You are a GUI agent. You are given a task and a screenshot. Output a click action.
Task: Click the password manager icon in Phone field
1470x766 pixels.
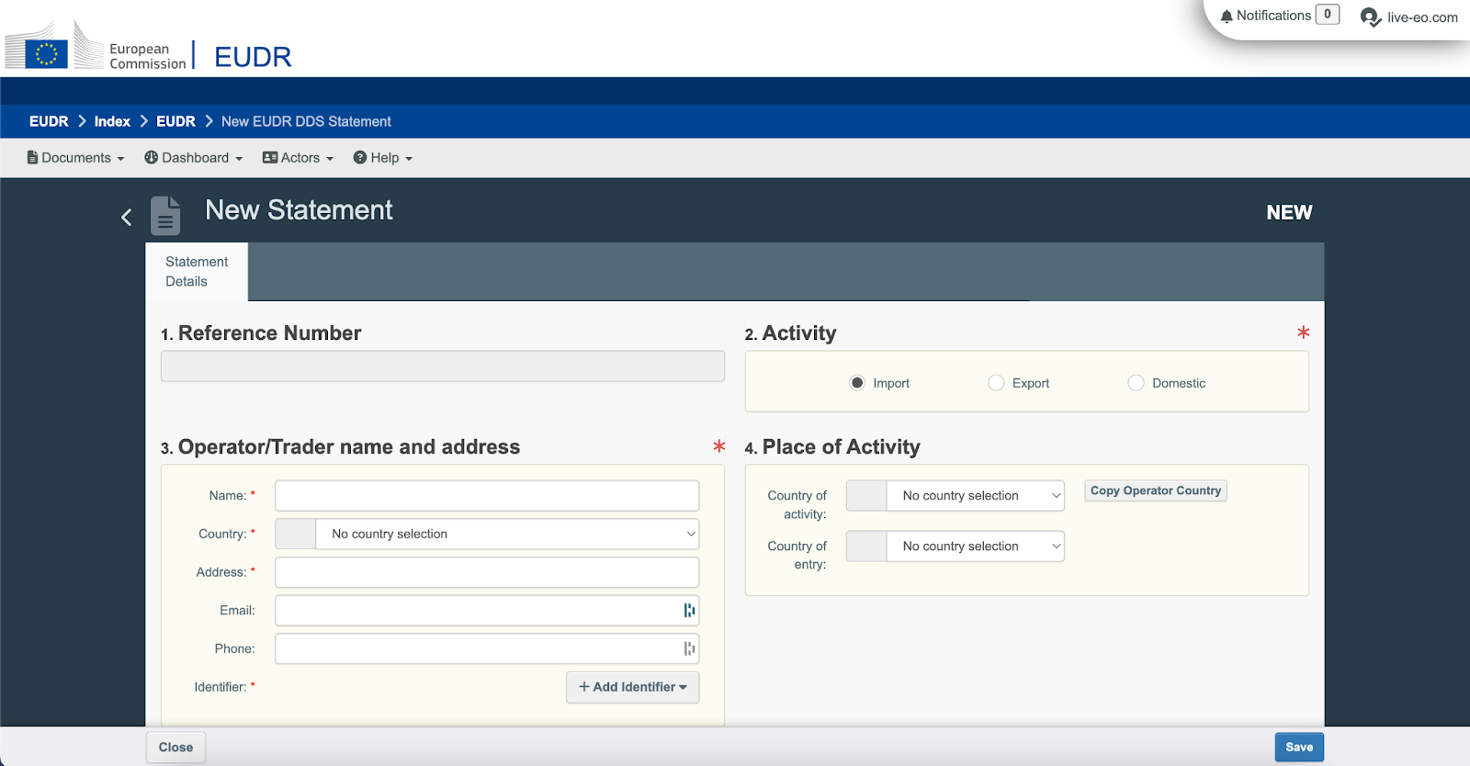tap(689, 648)
